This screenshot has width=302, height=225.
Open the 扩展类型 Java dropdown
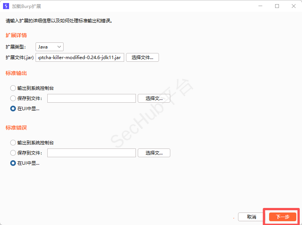(50, 47)
